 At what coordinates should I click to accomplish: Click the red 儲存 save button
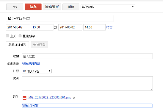[x=33, y=7]
